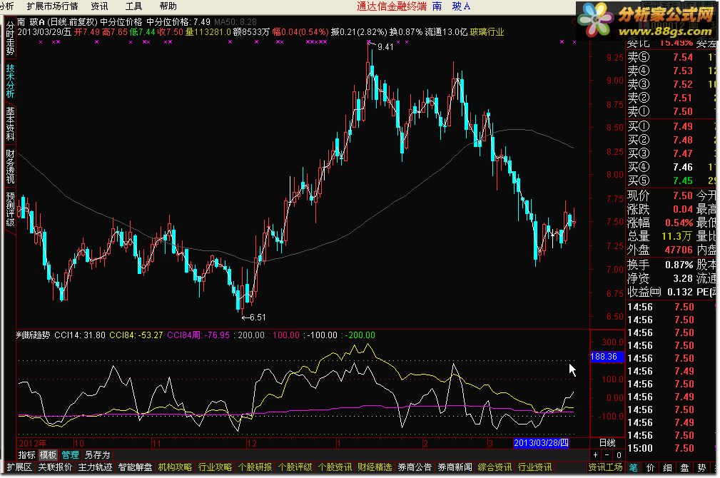Select the 细 detail tab

(667, 468)
